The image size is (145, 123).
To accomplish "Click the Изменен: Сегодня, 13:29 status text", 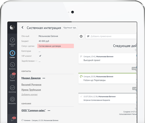I will 41,120.
